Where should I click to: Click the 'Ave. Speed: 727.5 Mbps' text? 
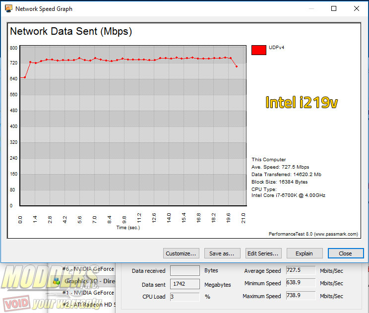coord(280,167)
